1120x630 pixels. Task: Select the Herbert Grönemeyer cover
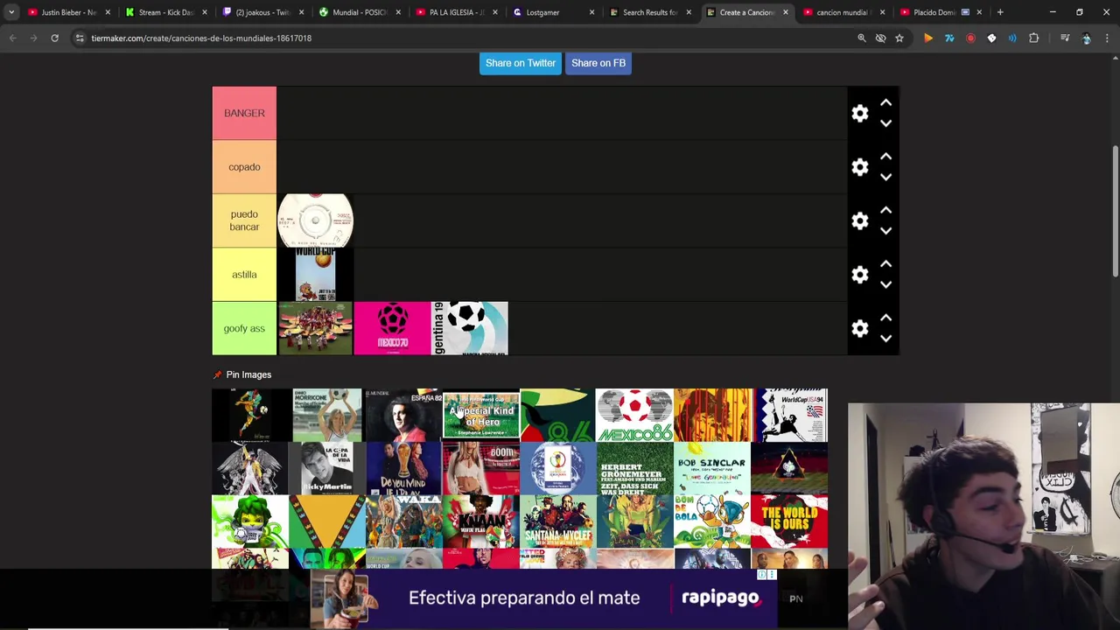tap(634, 468)
